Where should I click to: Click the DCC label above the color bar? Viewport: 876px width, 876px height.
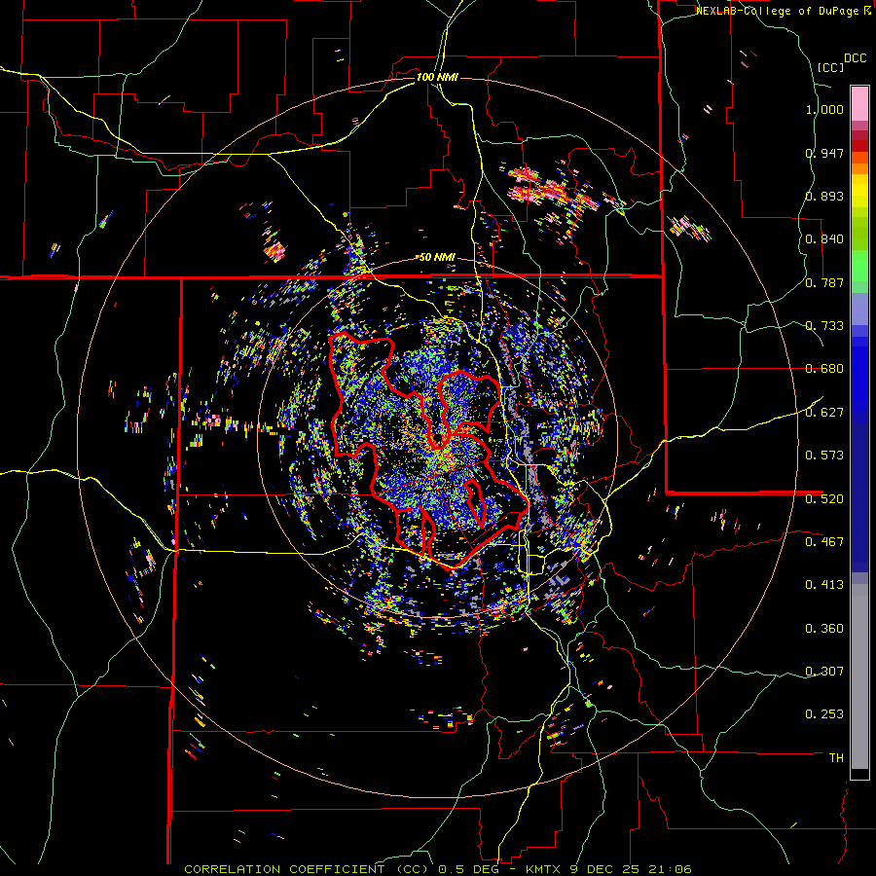[x=856, y=58]
